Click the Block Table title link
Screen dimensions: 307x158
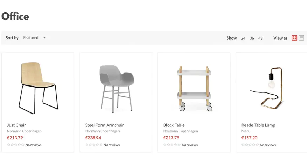(174, 125)
